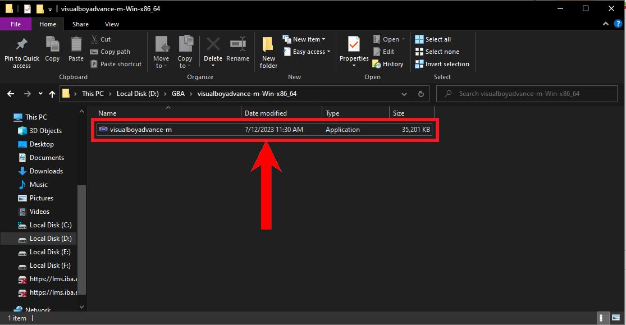Go forward with Forward arrow
The width and height of the screenshot is (626, 325).
27,94
